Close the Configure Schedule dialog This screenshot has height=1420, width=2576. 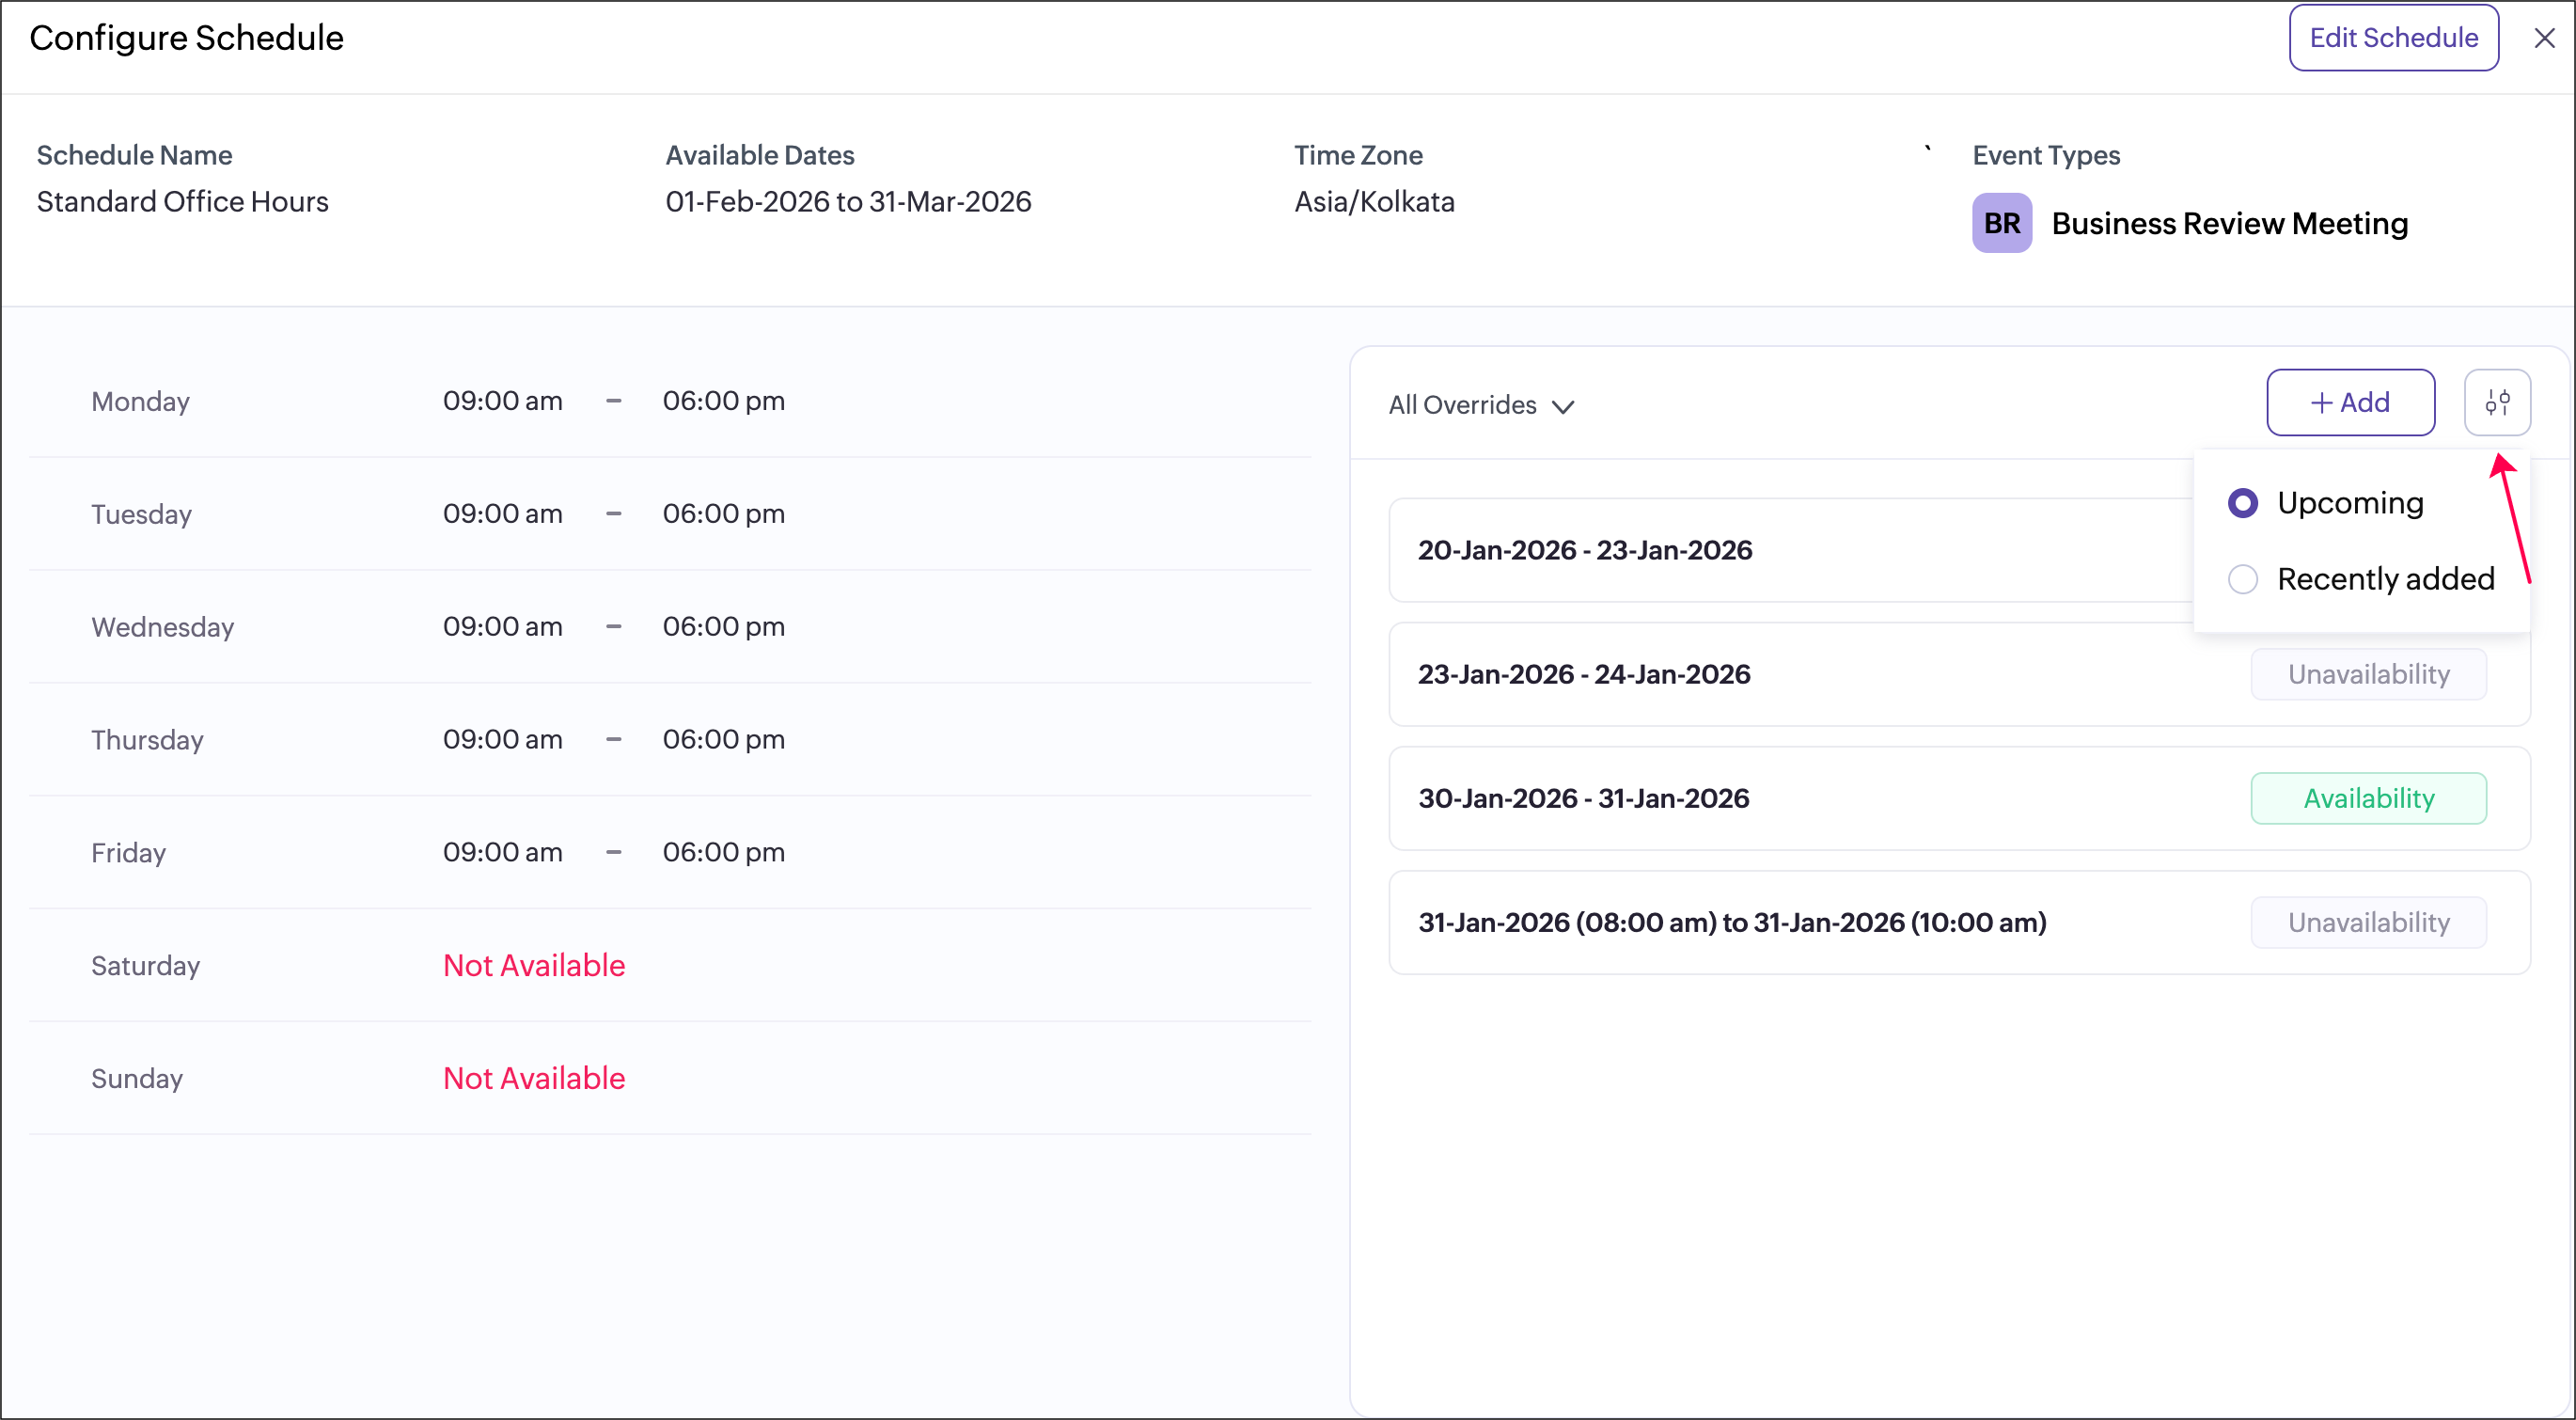[x=2544, y=38]
